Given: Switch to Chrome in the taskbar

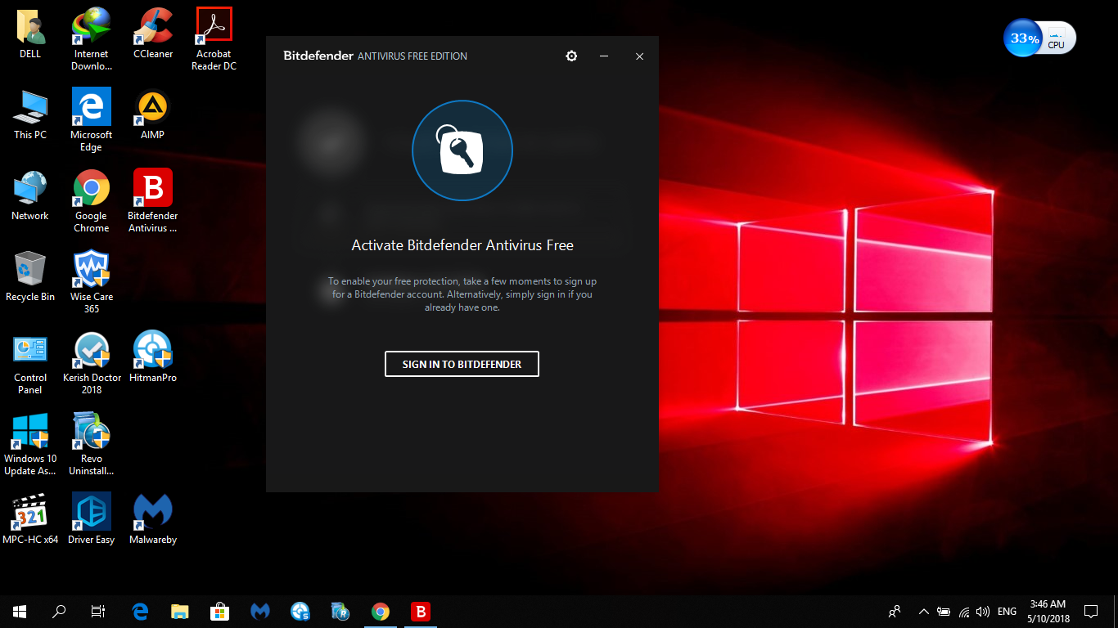Looking at the screenshot, I should 381,611.
